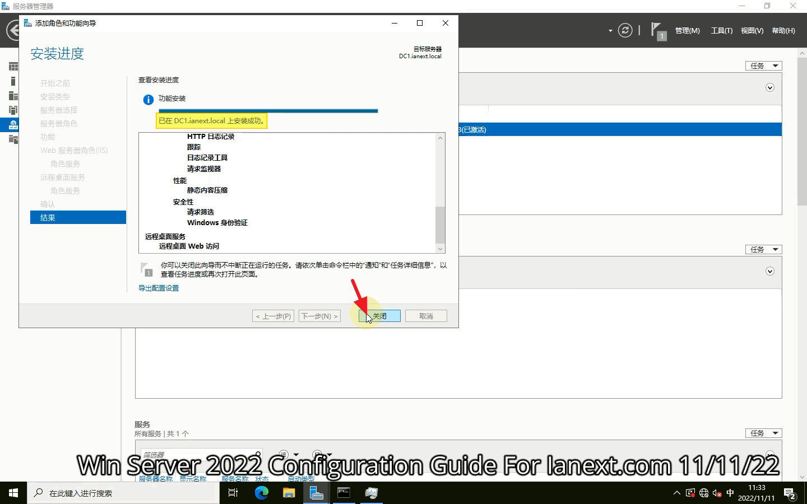
Task: Click the muted speaker tray icon
Action: [717, 493]
